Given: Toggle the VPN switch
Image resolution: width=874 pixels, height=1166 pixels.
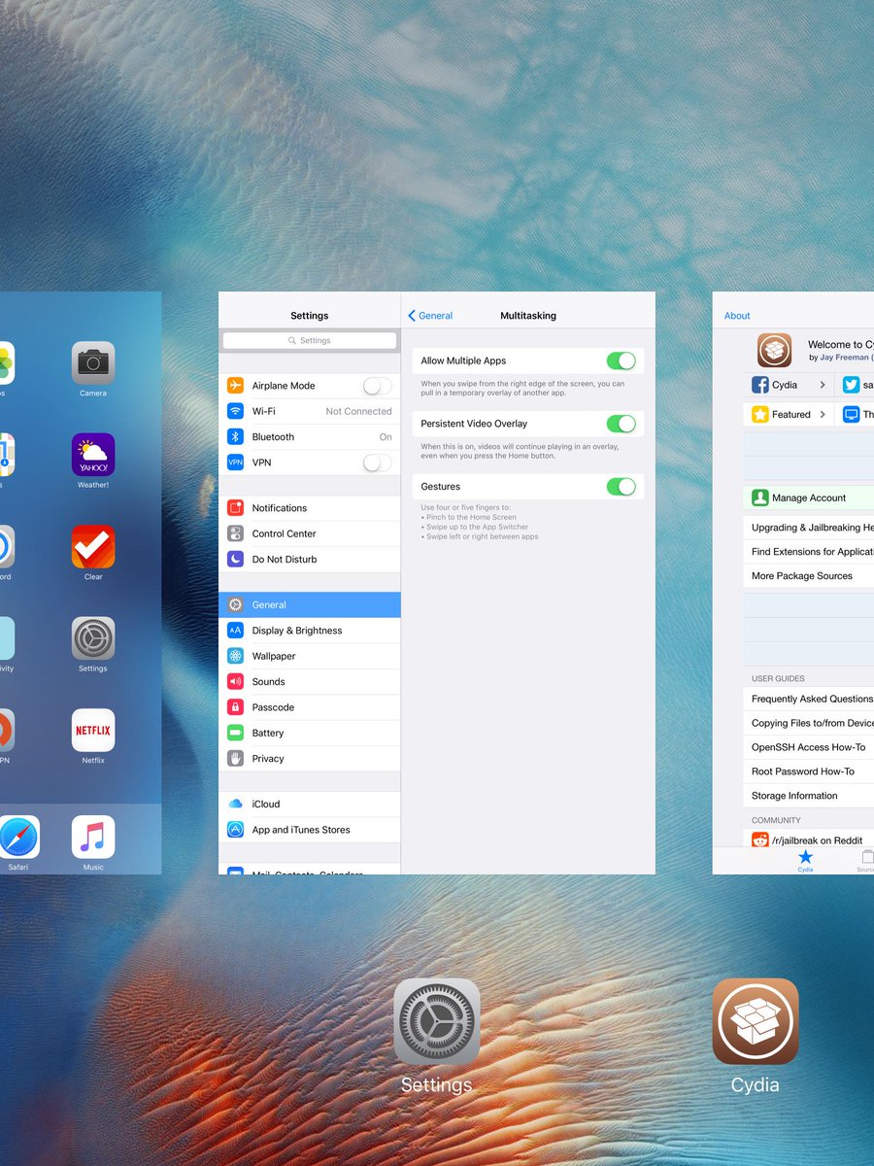Looking at the screenshot, I should pos(378,463).
